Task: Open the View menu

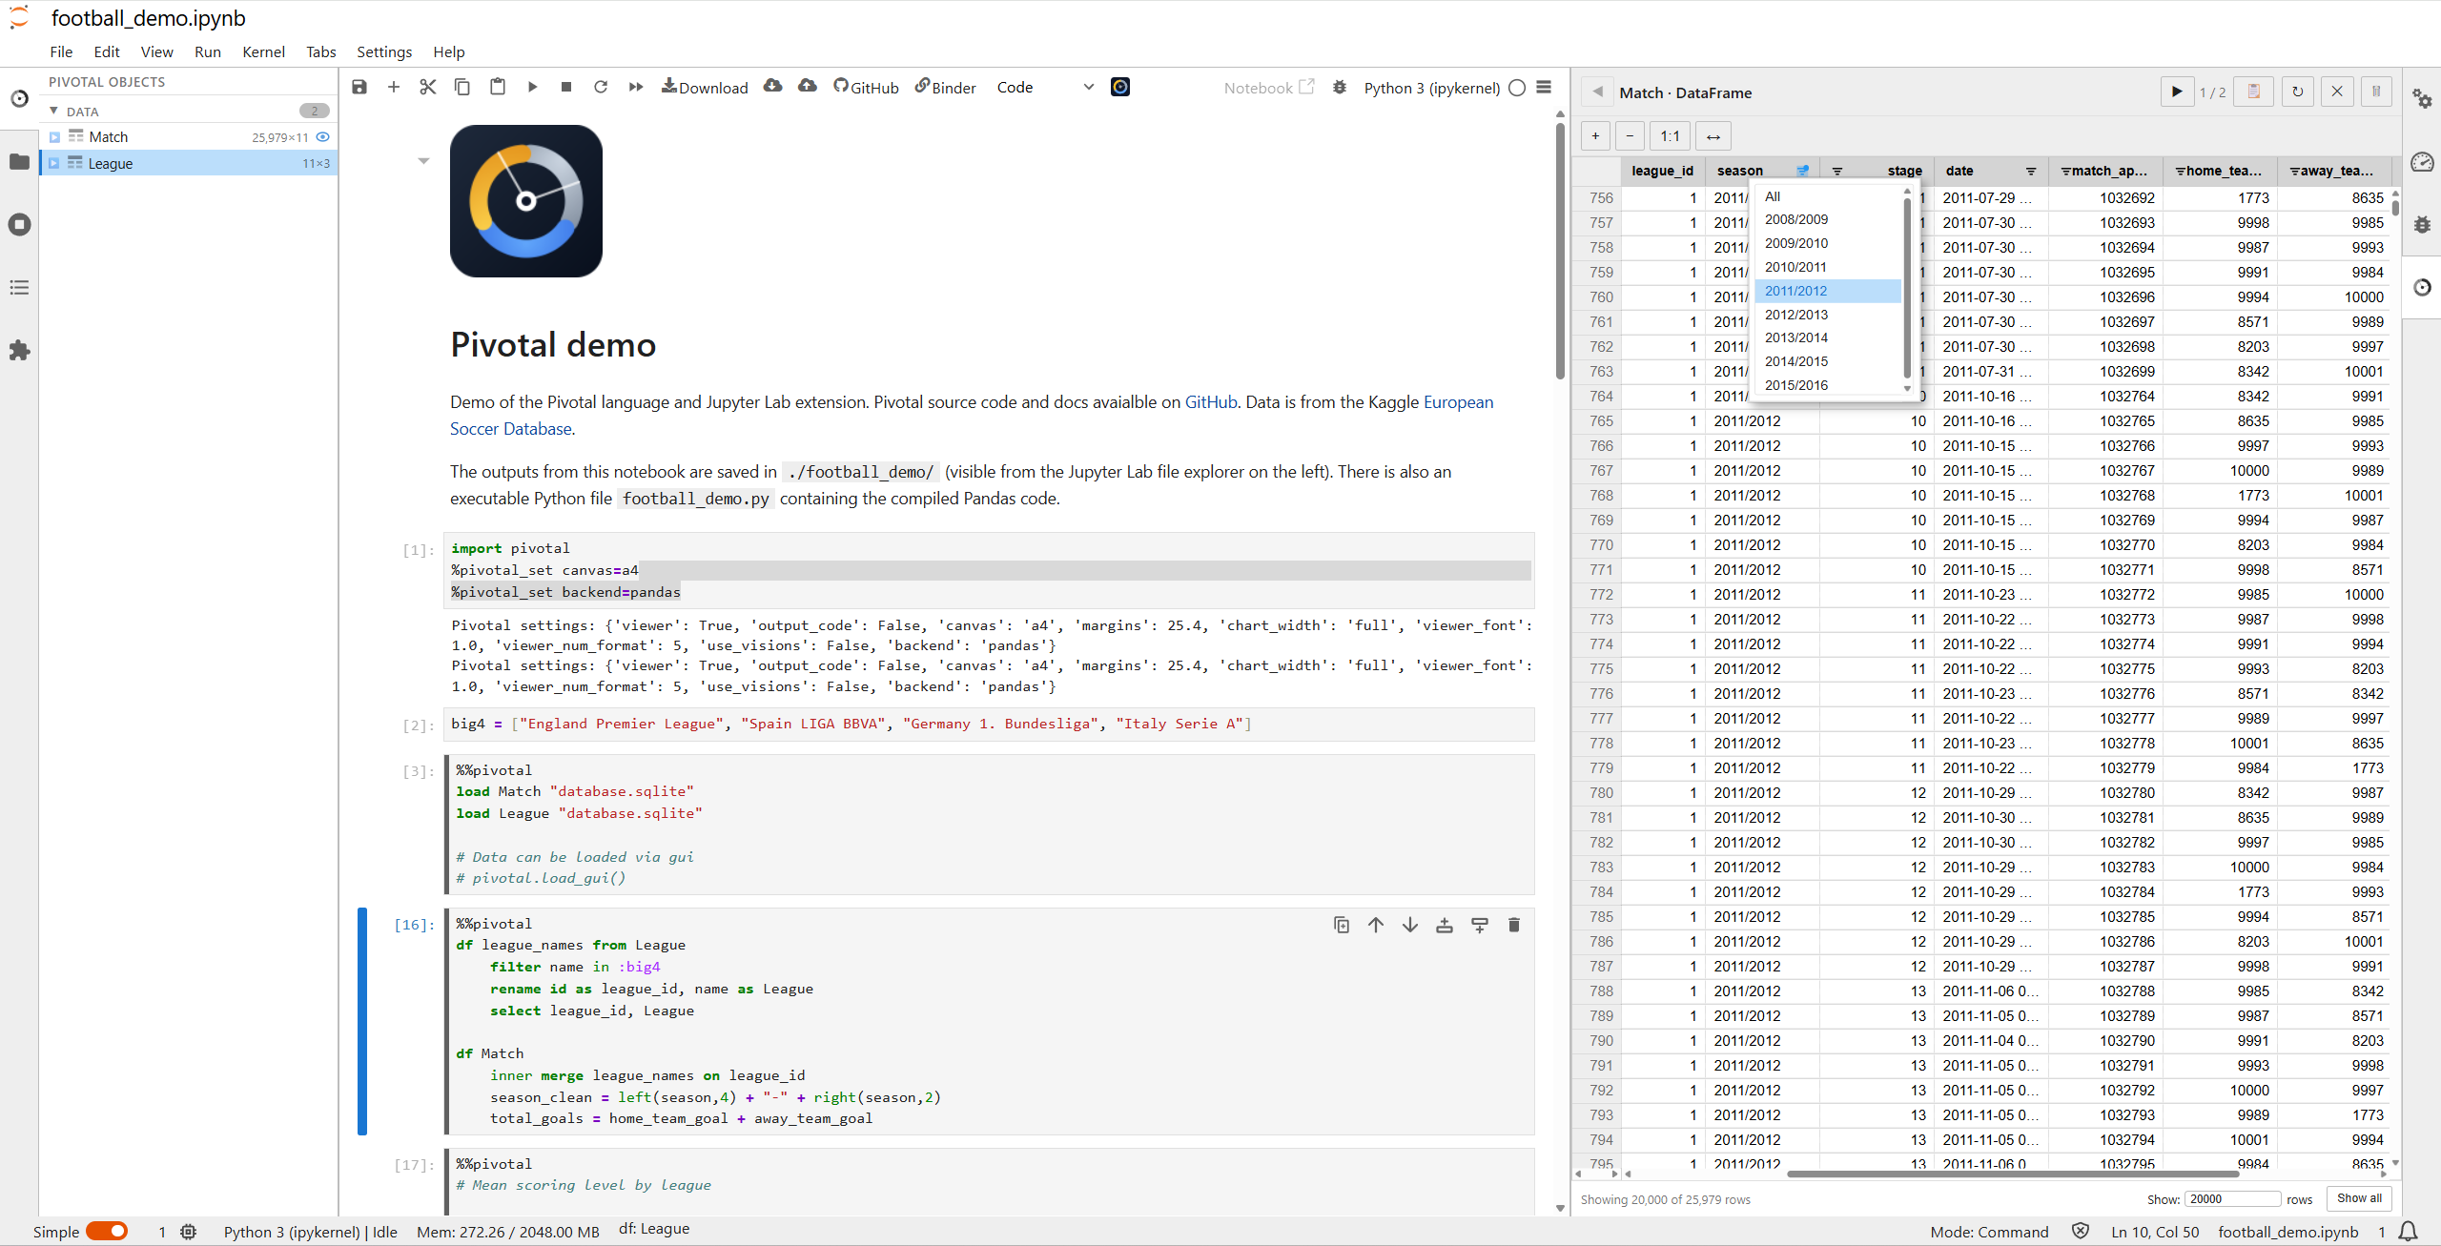Action: pos(156,51)
